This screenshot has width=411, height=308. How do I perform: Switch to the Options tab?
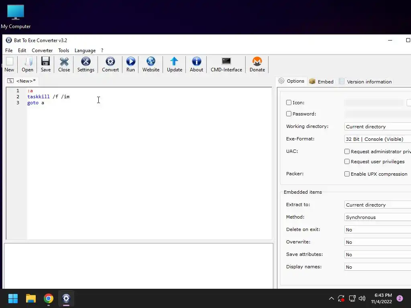click(x=292, y=81)
